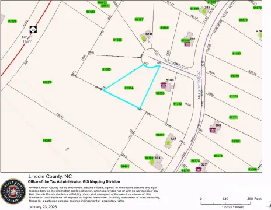Select parcel label 91370

pyautogui.click(x=234, y=96)
